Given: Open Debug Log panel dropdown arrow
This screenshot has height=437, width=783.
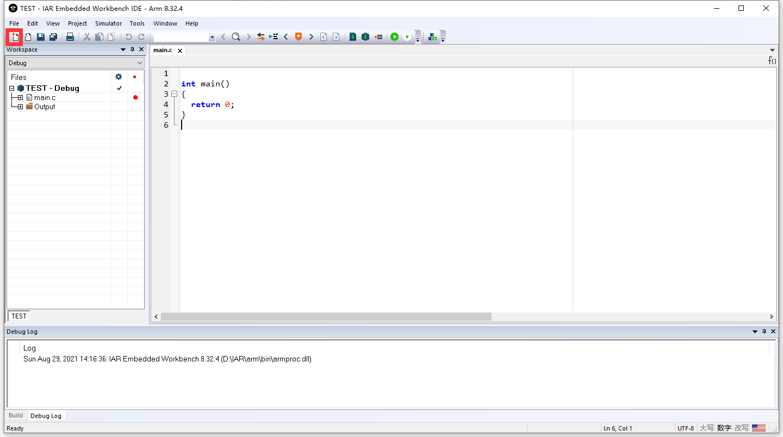Looking at the screenshot, I should coord(755,332).
